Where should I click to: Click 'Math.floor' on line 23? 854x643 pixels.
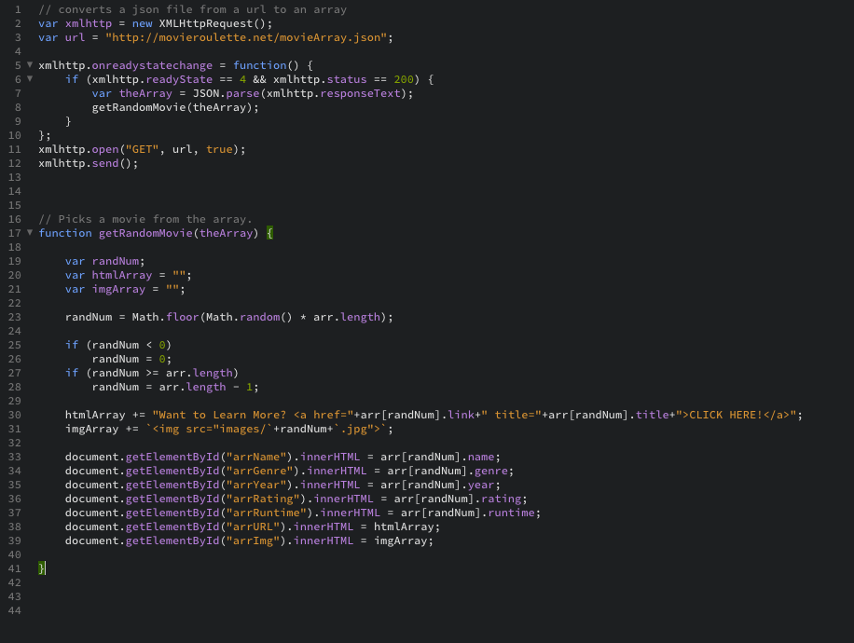(x=166, y=317)
